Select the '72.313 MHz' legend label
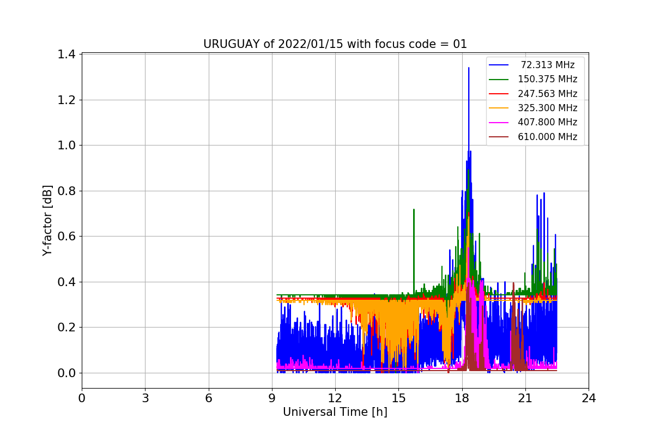The image size is (654, 436). 548,65
